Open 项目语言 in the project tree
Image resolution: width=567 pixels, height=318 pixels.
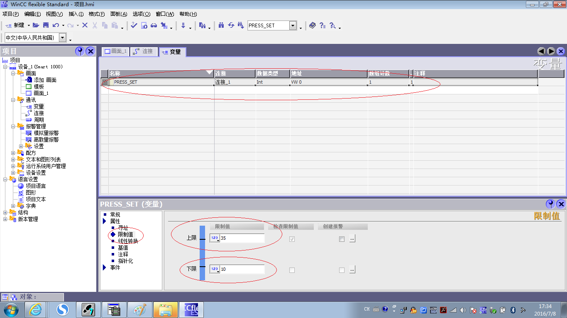coord(36,186)
